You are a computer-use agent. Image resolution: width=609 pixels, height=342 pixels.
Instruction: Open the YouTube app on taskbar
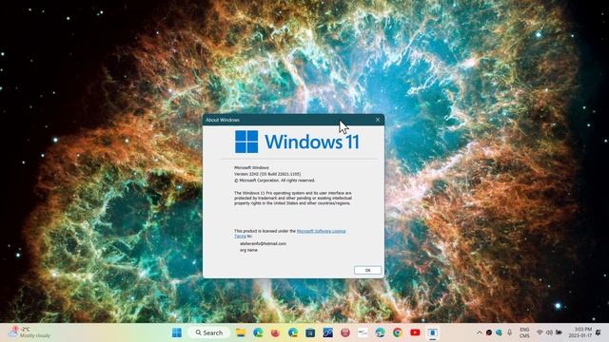415,332
